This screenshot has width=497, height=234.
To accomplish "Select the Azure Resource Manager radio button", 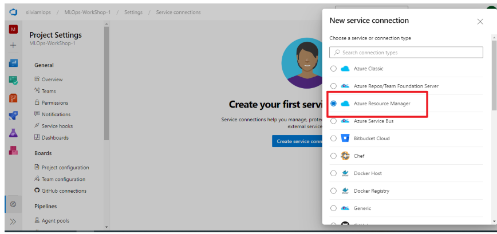I will point(333,104).
